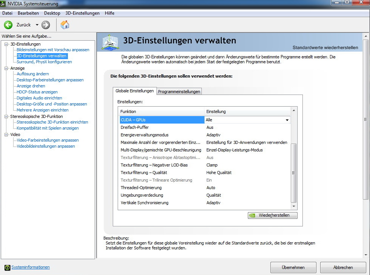This screenshot has height=275, width=370.
Task: Switch to the Programmeinstellungen tab
Action: point(179,92)
